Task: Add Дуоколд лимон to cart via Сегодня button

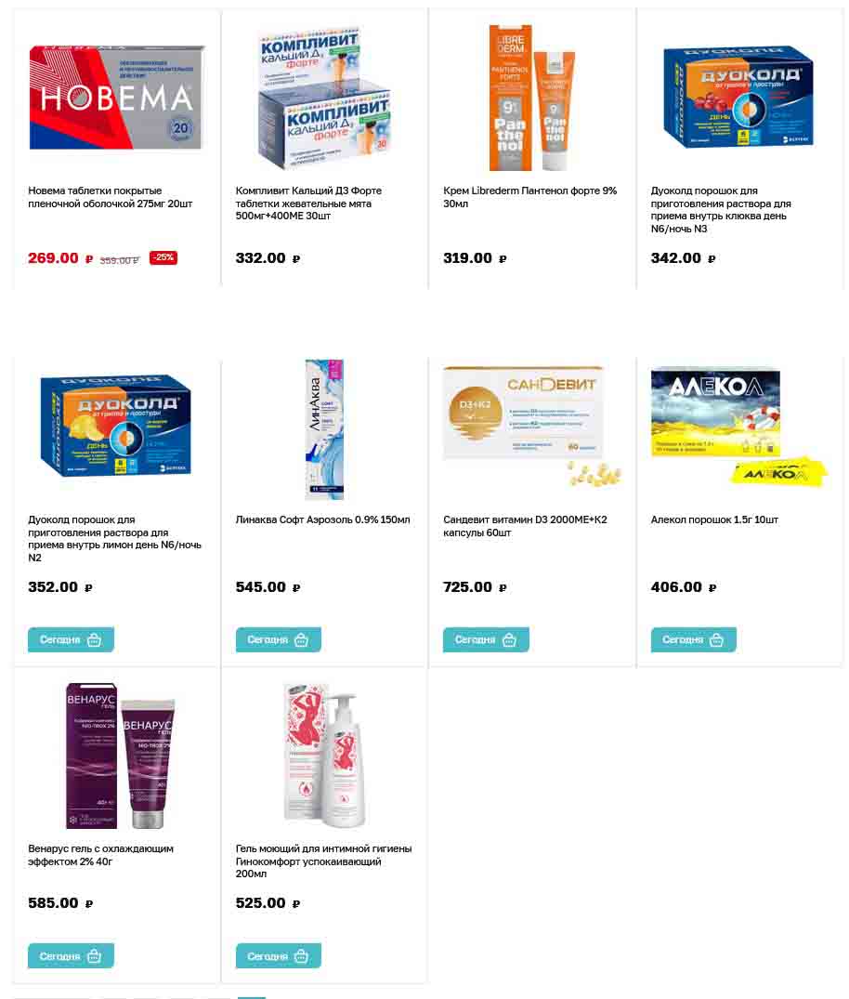Action: click(71, 639)
